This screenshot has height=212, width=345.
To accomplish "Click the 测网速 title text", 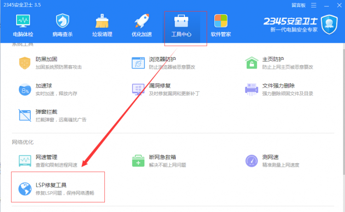I will coord(270,157).
